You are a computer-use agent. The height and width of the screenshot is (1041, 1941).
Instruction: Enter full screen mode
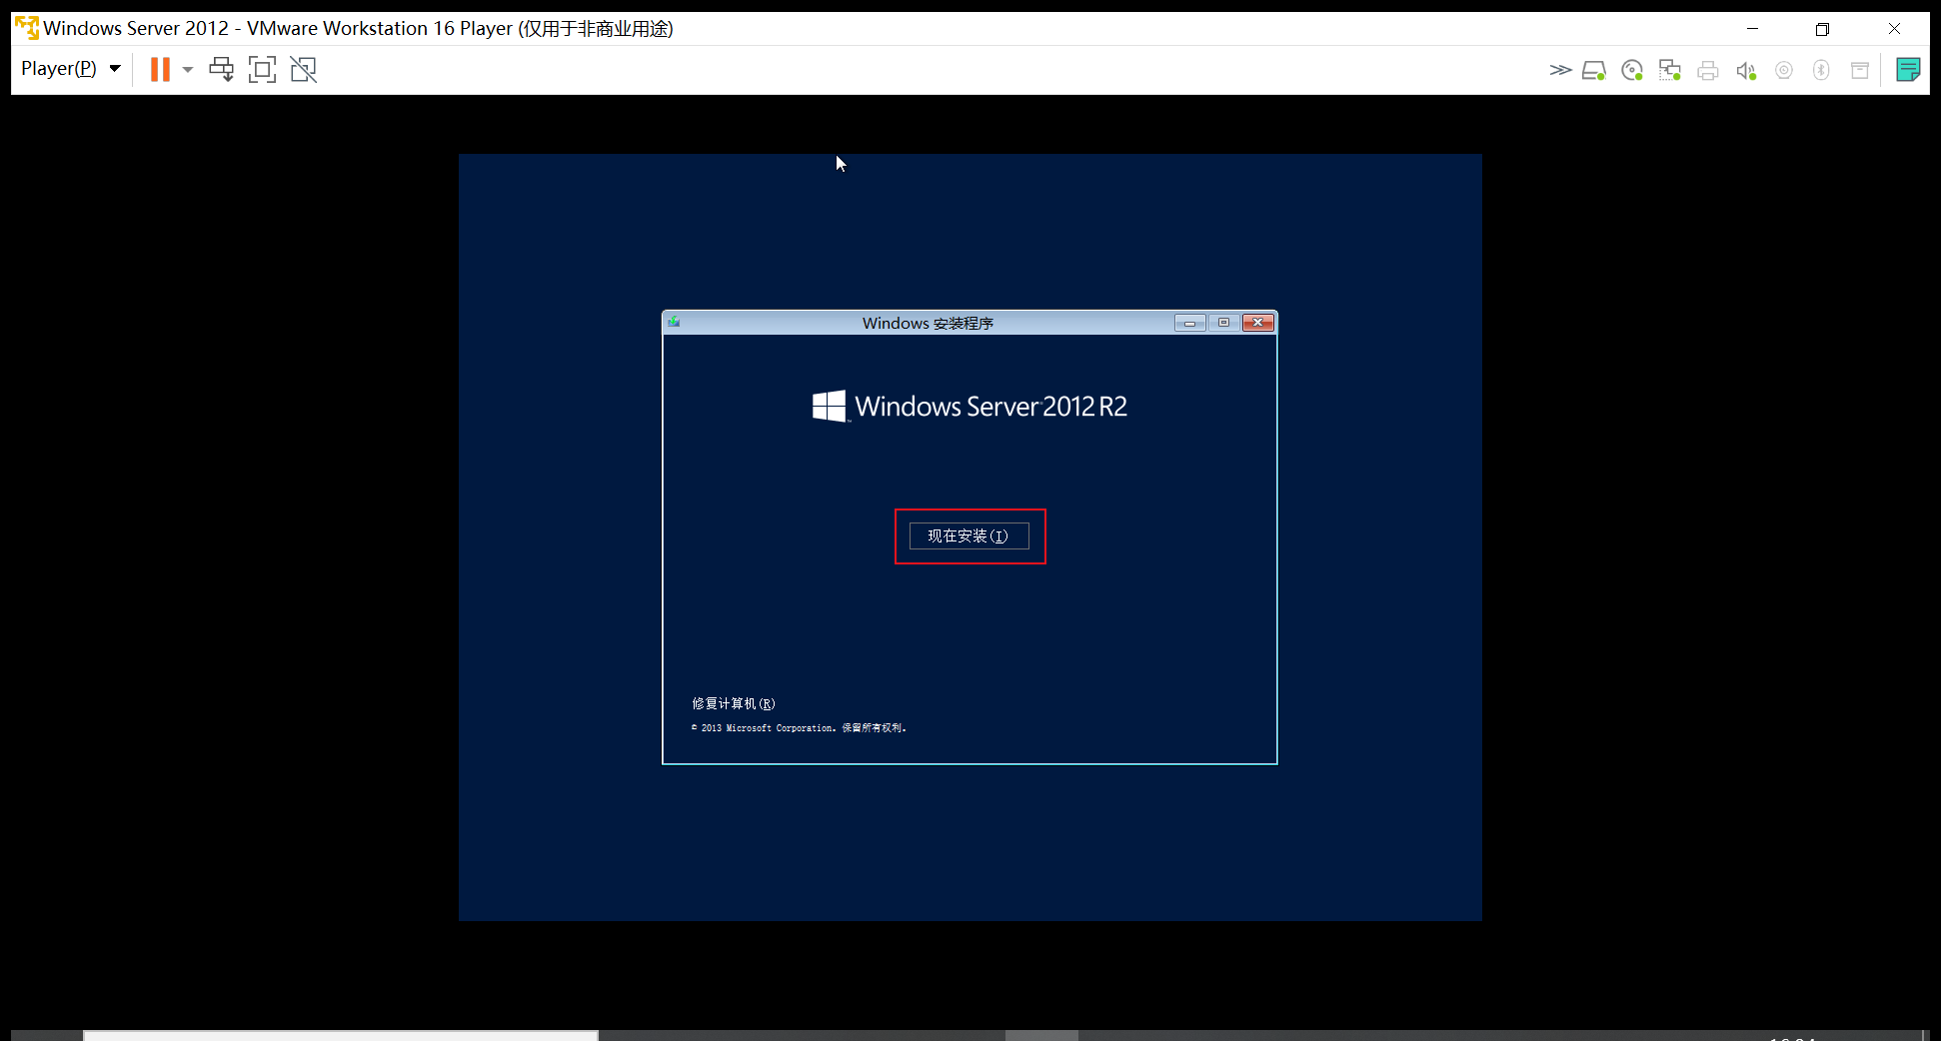(262, 69)
